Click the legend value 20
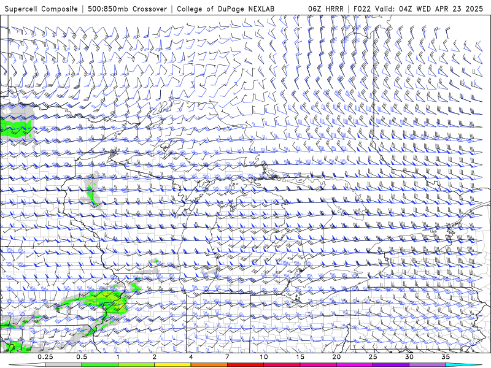This screenshot has width=491, height=368. [x=336, y=357]
